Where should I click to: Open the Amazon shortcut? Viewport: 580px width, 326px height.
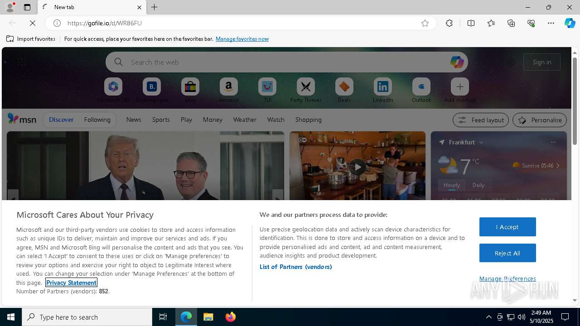point(229,90)
